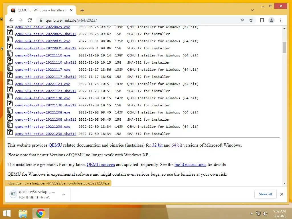
Task: Download qemu-w64-setup-20220831.exe
Action: (x=43, y=41)
